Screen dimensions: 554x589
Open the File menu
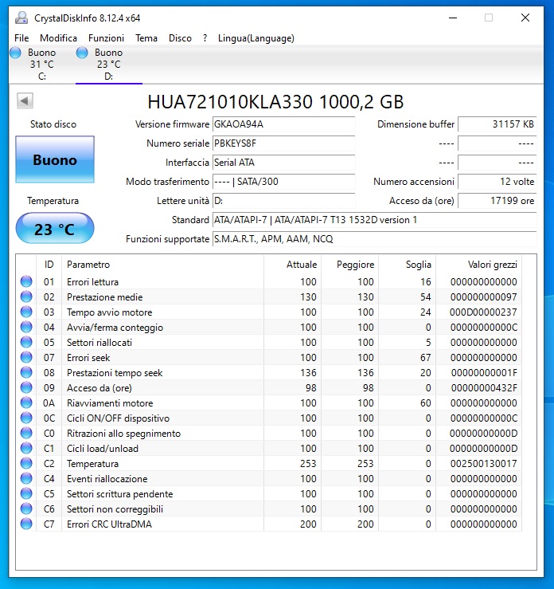click(21, 38)
